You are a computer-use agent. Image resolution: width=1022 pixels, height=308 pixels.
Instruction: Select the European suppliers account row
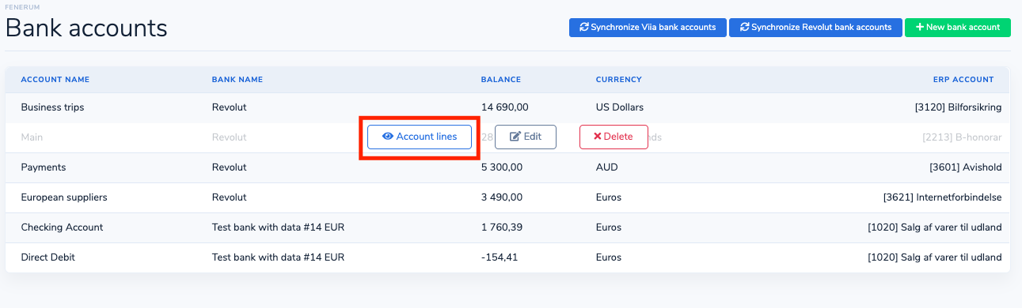(507, 197)
